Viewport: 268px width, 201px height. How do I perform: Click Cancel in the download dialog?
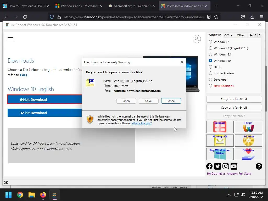(x=171, y=101)
